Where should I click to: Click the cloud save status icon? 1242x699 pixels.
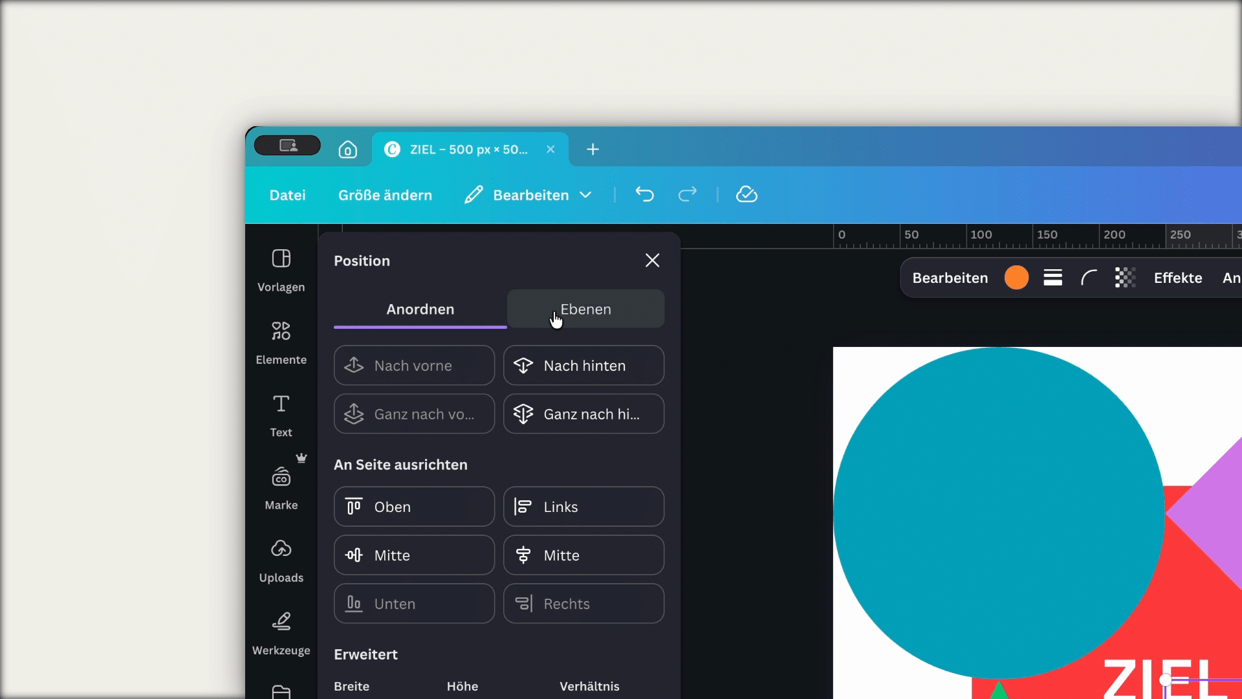pyautogui.click(x=746, y=194)
